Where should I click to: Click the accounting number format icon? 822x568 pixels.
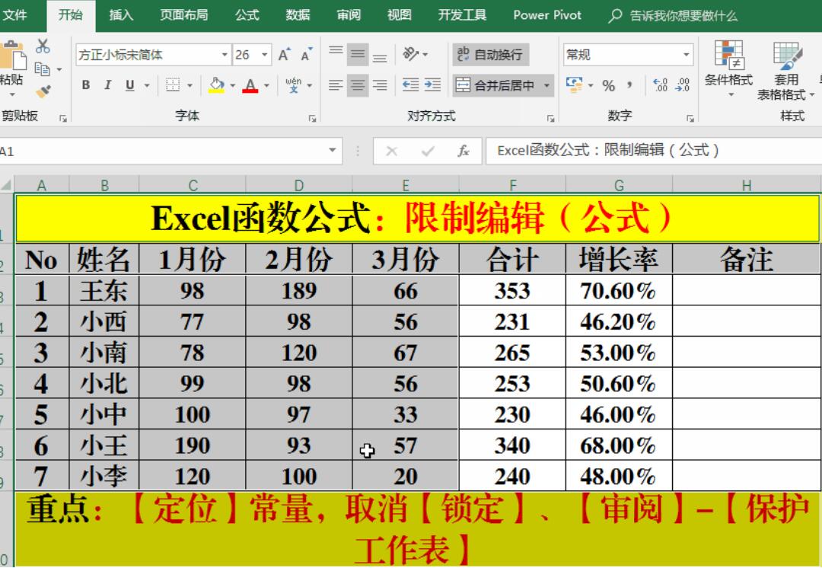click(575, 85)
